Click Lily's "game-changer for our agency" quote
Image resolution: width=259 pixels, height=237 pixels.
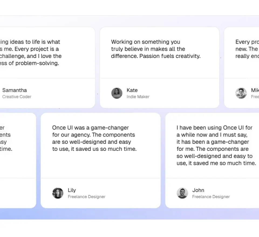tap(94, 138)
